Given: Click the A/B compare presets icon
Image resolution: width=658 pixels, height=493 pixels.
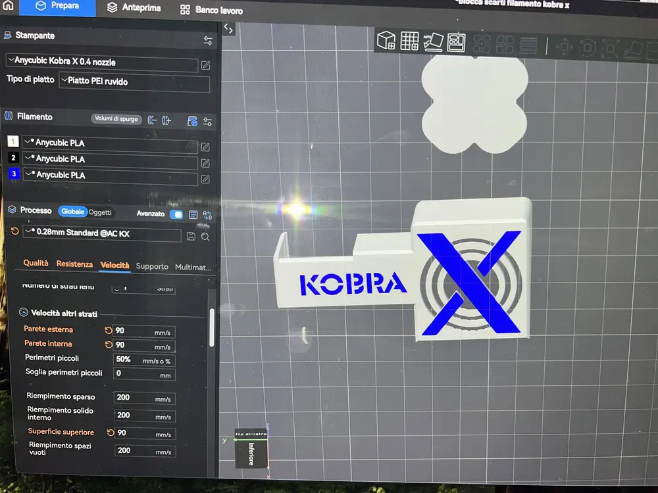Looking at the screenshot, I should pos(207,216).
